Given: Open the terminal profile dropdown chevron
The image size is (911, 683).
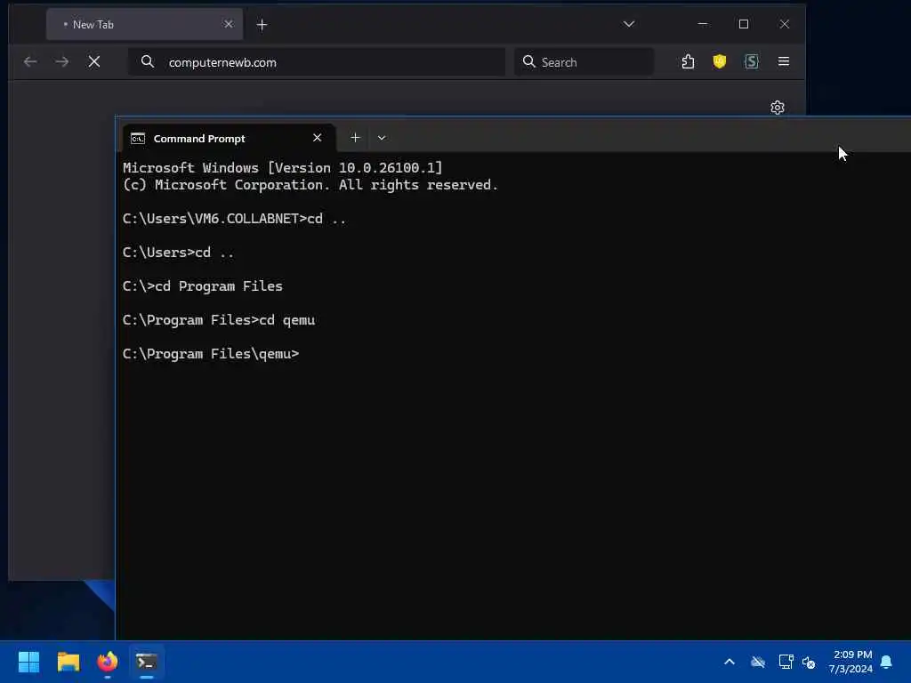Looking at the screenshot, I should coord(381,138).
